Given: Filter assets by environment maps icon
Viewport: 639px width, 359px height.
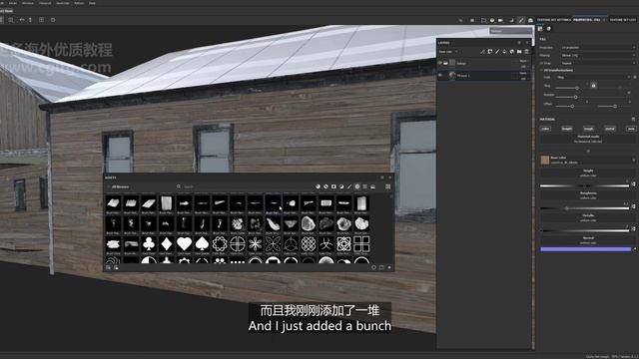Looking at the screenshot, I should tap(372, 186).
